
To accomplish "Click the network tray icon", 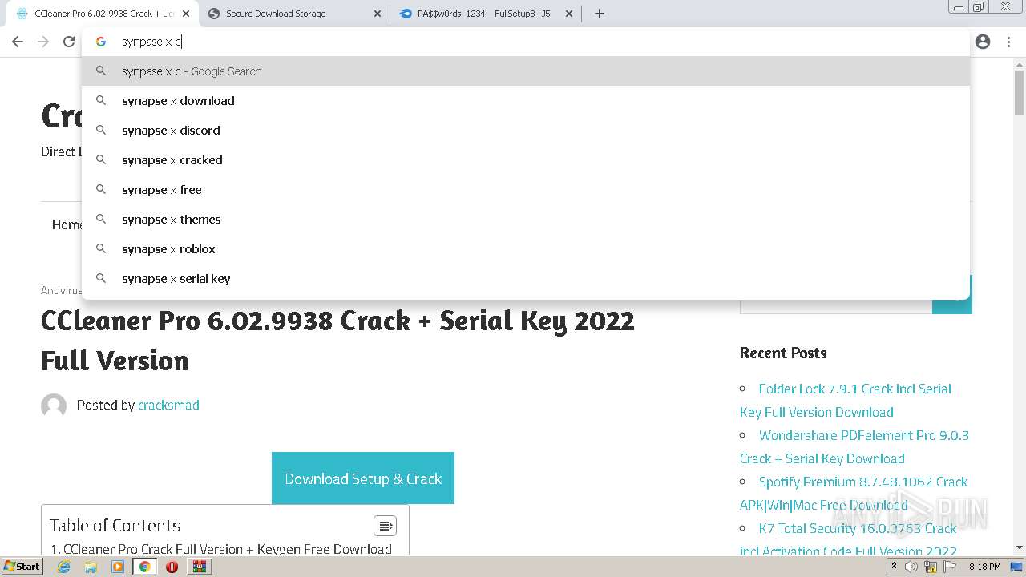I will (x=931, y=567).
